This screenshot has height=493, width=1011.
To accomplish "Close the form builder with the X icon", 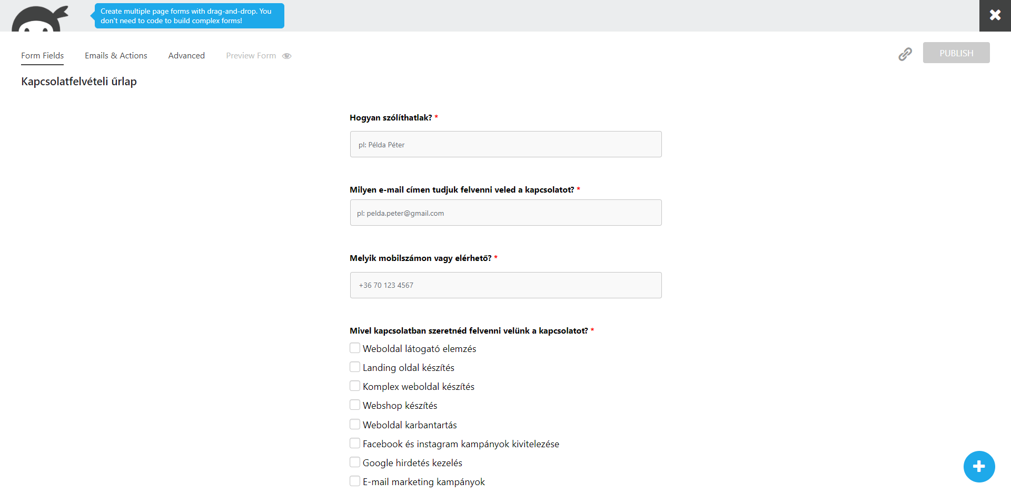I will [995, 15].
